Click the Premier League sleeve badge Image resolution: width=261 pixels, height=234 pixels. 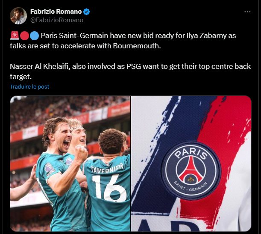coord(50,170)
